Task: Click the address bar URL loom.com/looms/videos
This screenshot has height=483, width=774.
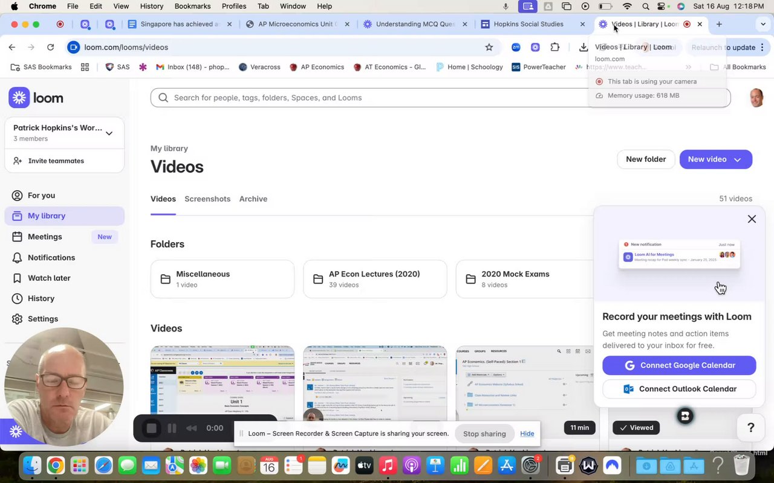Action: click(126, 47)
